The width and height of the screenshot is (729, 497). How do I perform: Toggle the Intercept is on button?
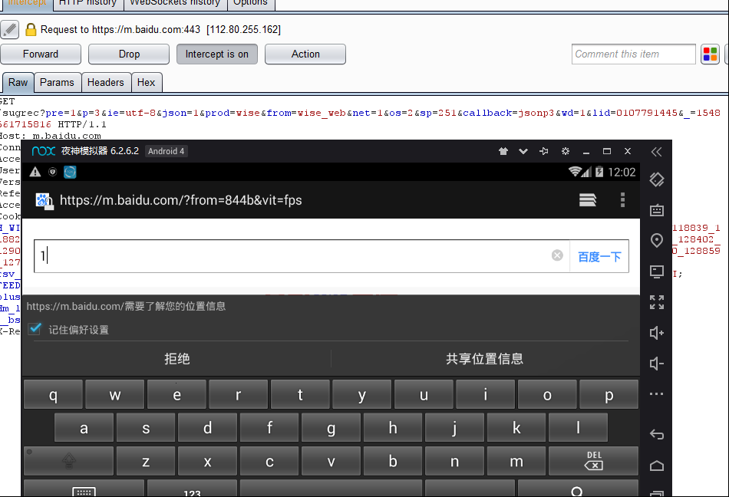(x=216, y=54)
